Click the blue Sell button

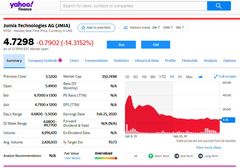156,44
